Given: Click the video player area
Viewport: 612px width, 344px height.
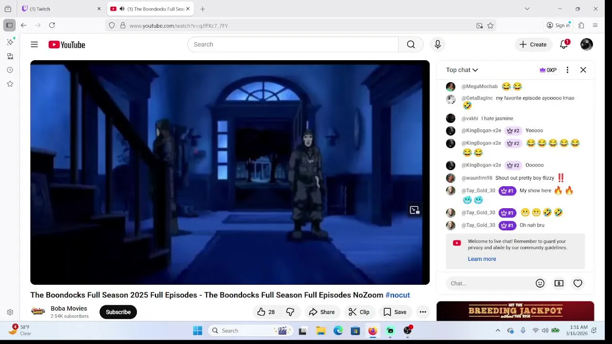Looking at the screenshot, I should (x=230, y=172).
